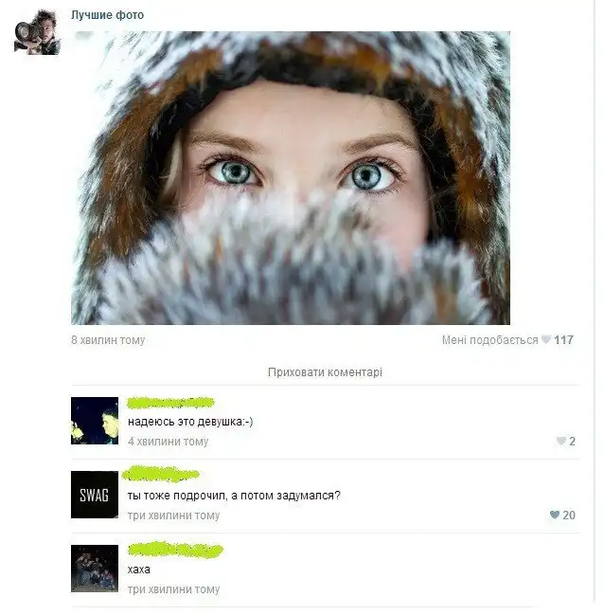This screenshot has width=604, height=615.
Task: Open the second commenter's highlighted name
Action: coord(161,474)
